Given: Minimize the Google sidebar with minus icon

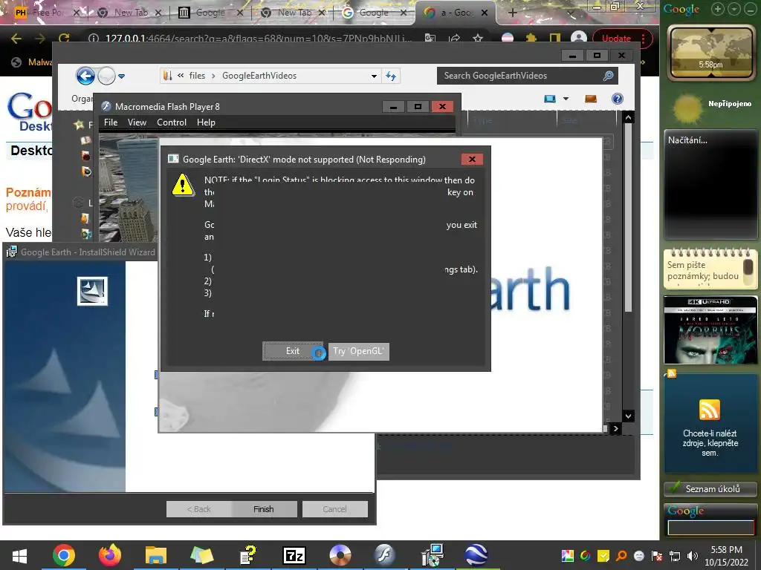Looking at the screenshot, I should tap(750, 9).
